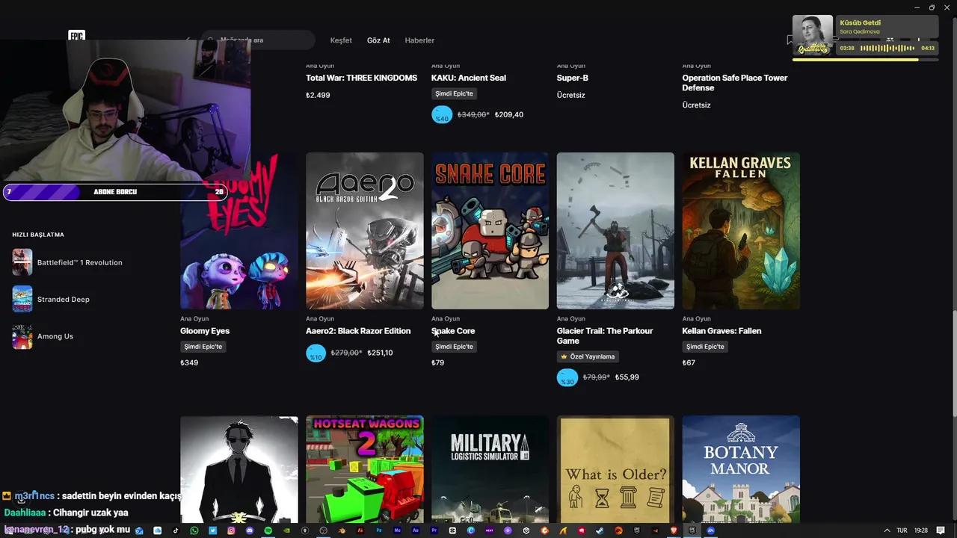The image size is (957, 538).
Task: Open Adobe Photoshop from the taskbar
Action: click(379, 531)
